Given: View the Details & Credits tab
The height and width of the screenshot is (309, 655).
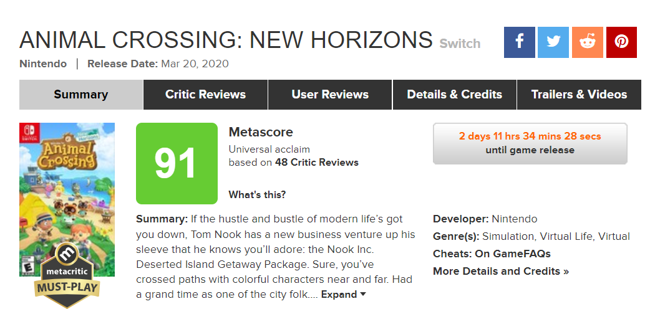Looking at the screenshot, I should 454,95.
